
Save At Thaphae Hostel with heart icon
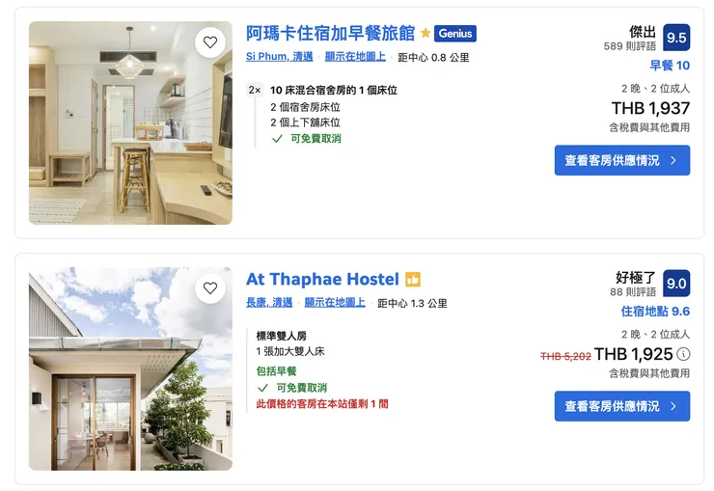(210, 288)
